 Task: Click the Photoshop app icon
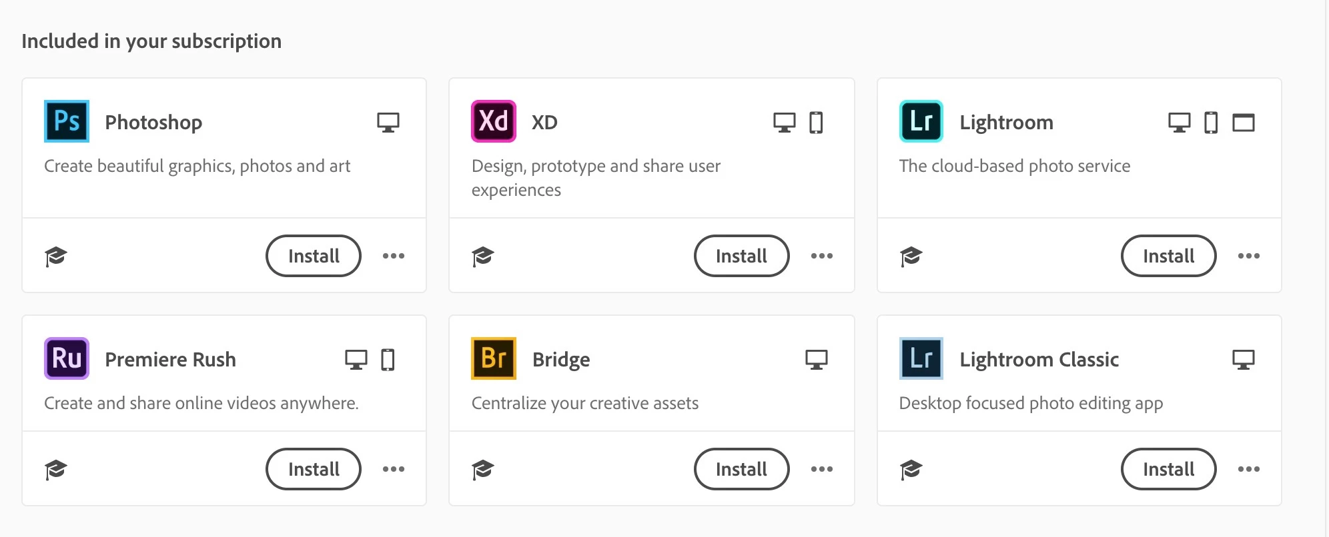[x=67, y=121]
